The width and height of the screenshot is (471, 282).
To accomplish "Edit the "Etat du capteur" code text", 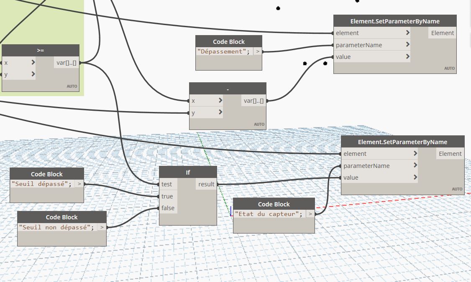I will pyautogui.click(x=268, y=214).
